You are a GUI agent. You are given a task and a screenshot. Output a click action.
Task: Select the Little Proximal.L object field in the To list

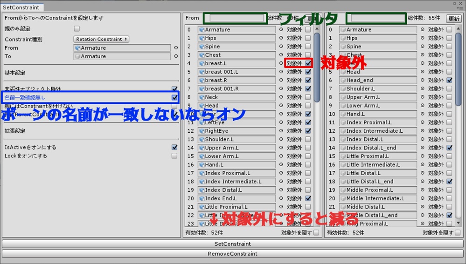click(378, 156)
